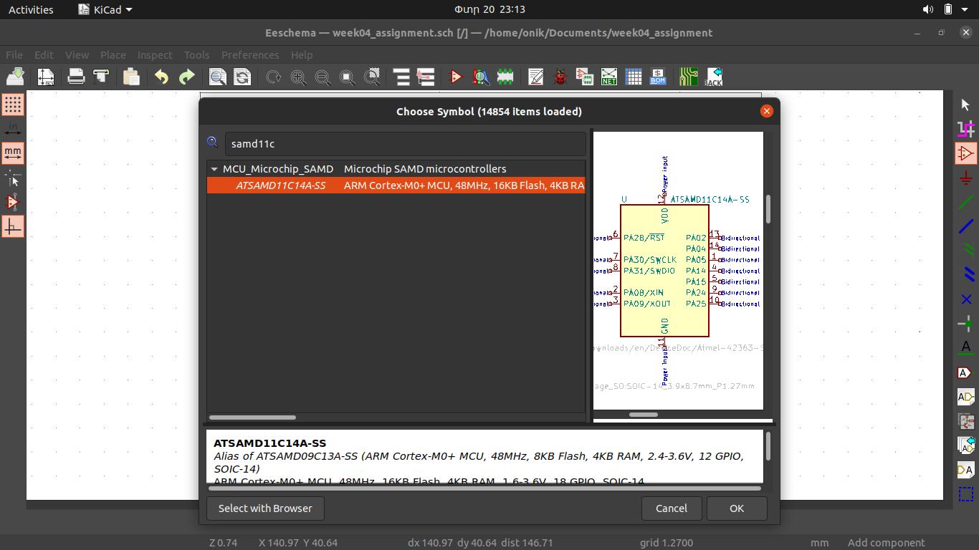Select the Place Junction tool
This screenshot has height=550, width=979.
point(965,324)
